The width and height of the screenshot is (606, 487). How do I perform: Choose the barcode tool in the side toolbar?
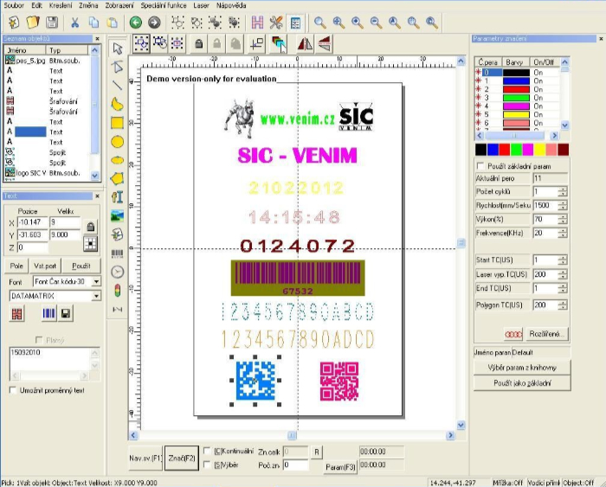[118, 253]
